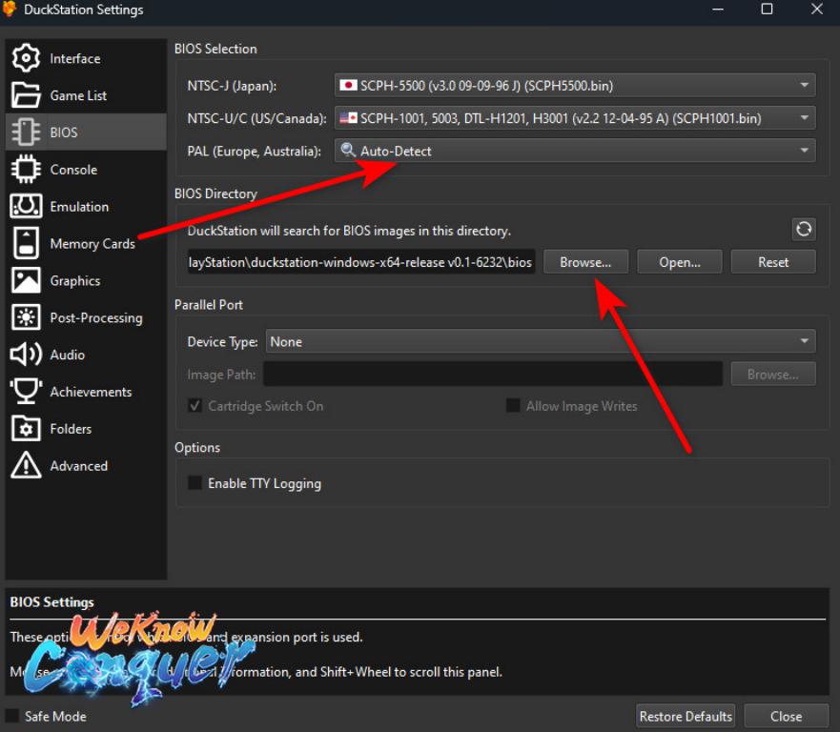Click the Folders label in the sidebar
The width and height of the screenshot is (840, 732).
tap(71, 429)
